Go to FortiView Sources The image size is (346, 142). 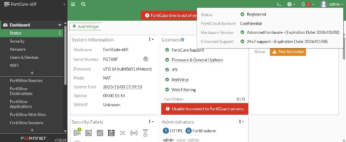coord(26,81)
